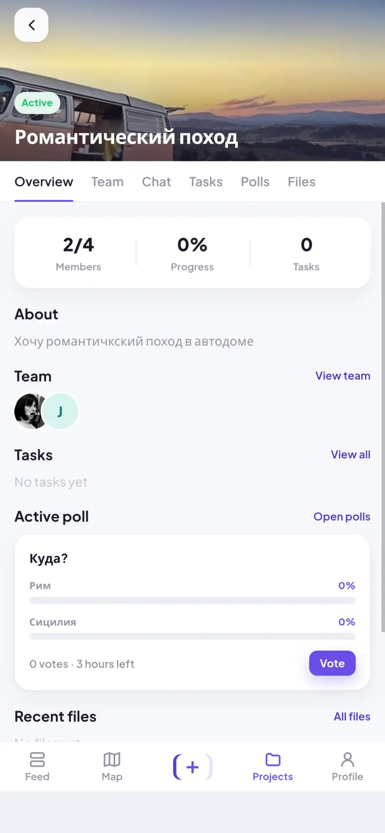Screen dimensions: 385x833
Task: Switch to the Team tab
Action: tap(107, 182)
